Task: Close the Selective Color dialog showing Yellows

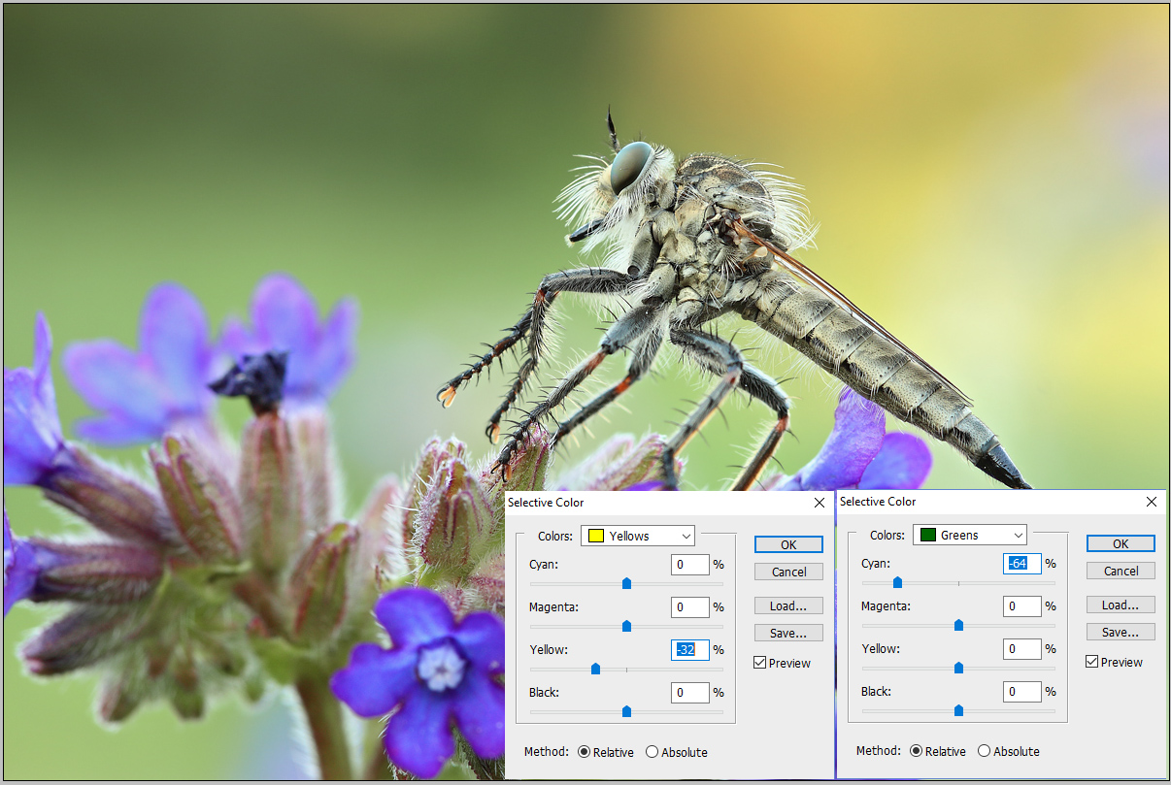Action: point(819,503)
